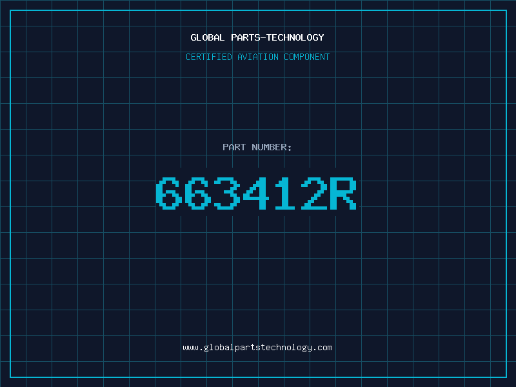
Task: Click the PART NUMBER: label
Action: pos(257,147)
